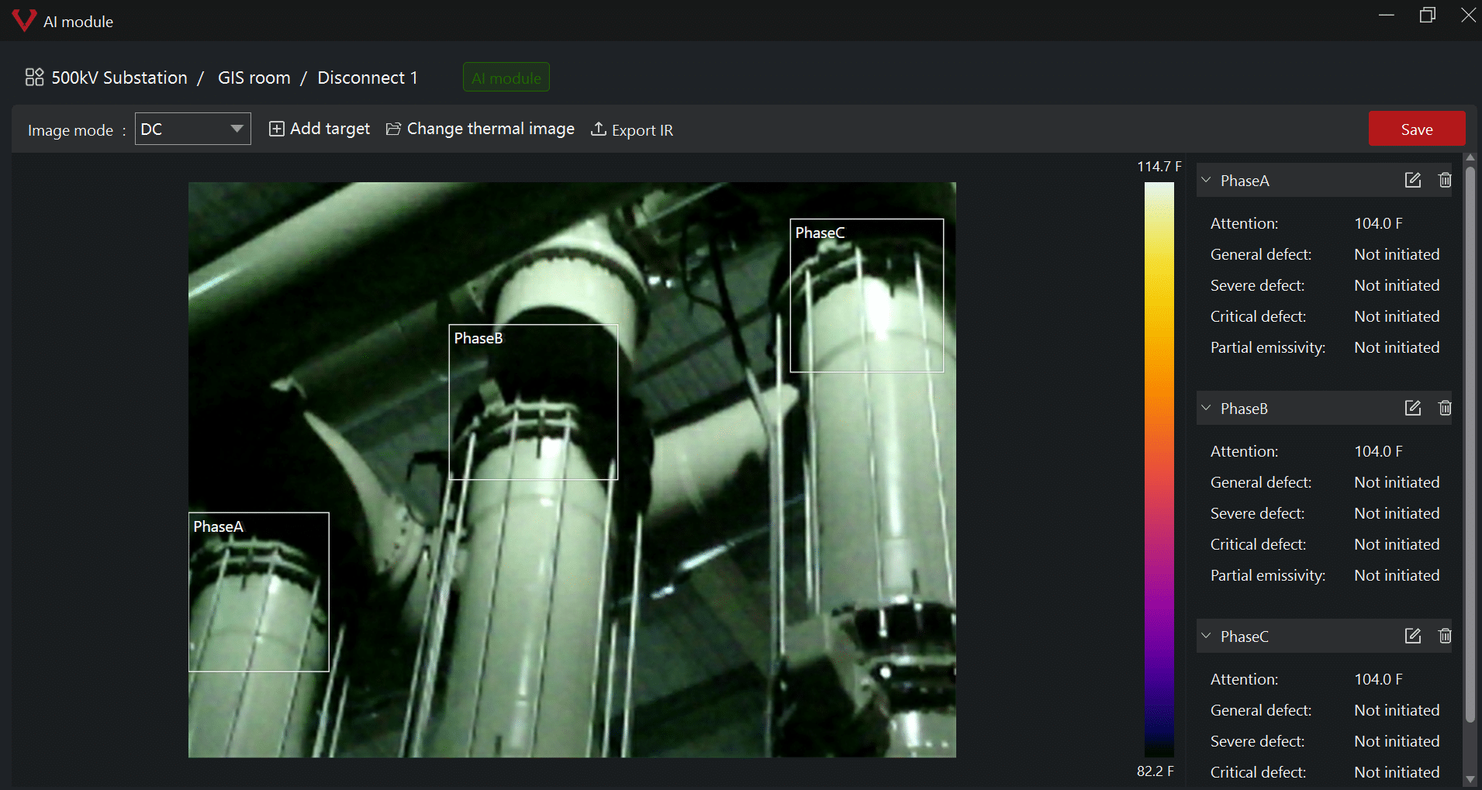Navigate to 500kV Substation breadcrumb
The height and width of the screenshot is (790, 1482).
119,78
